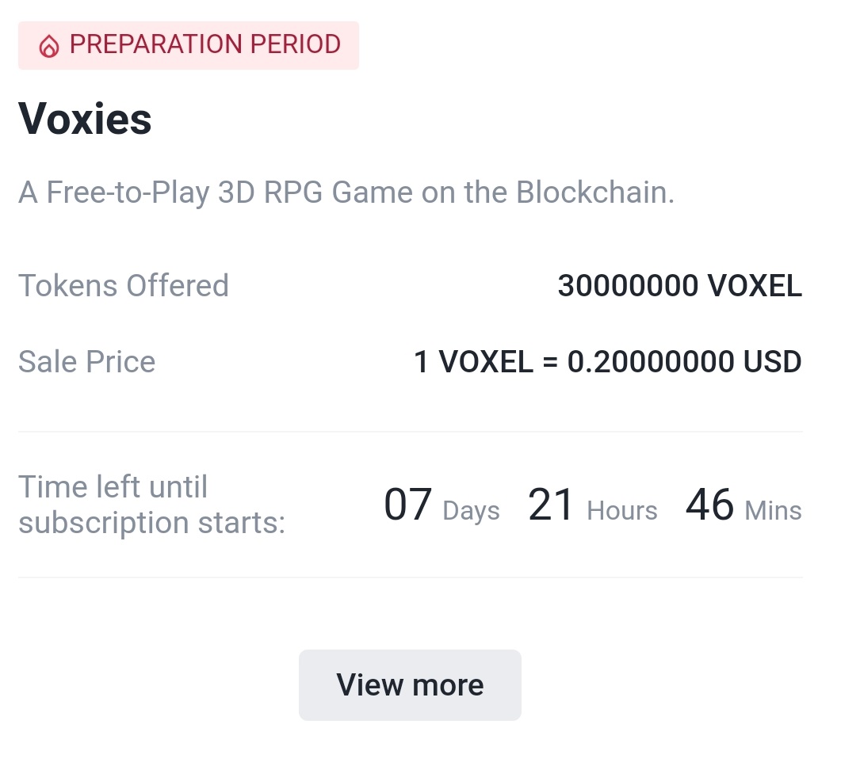This screenshot has width=841, height=766.
Task: Click the Sale Price label
Action: pos(87,361)
